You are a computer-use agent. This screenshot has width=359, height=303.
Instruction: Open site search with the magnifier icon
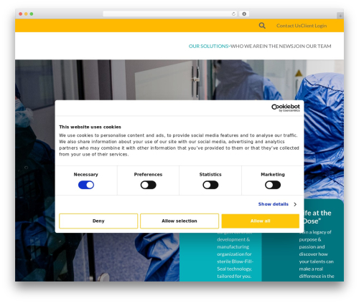[262, 26]
